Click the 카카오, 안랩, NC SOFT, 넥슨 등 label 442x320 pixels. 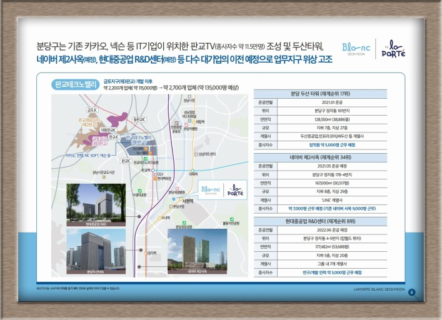88,155
